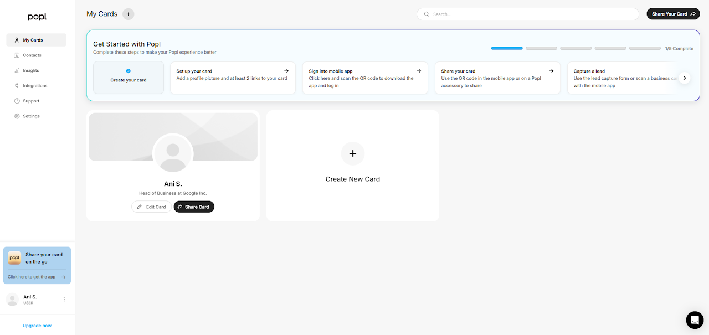Show next onboarding steps with the right chevron
The height and width of the screenshot is (335, 709).
click(685, 78)
